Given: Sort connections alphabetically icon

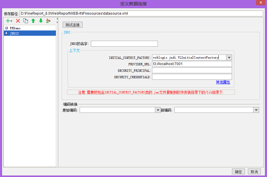Looking at the screenshot, I should [48, 21].
